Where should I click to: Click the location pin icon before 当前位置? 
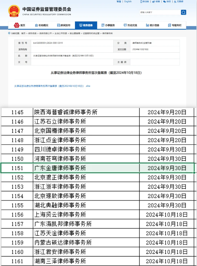(x=9, y=33)
